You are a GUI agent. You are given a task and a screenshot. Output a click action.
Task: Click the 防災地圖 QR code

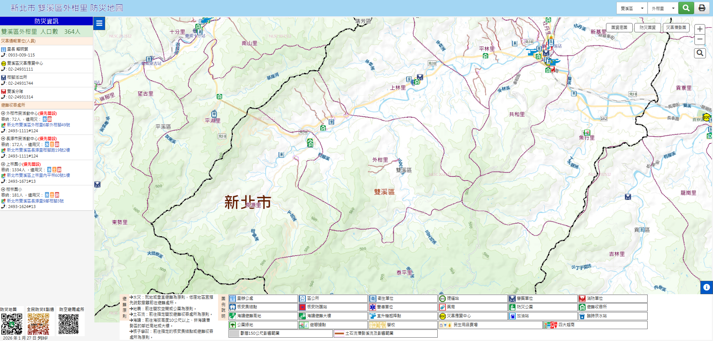pos(12,324)
